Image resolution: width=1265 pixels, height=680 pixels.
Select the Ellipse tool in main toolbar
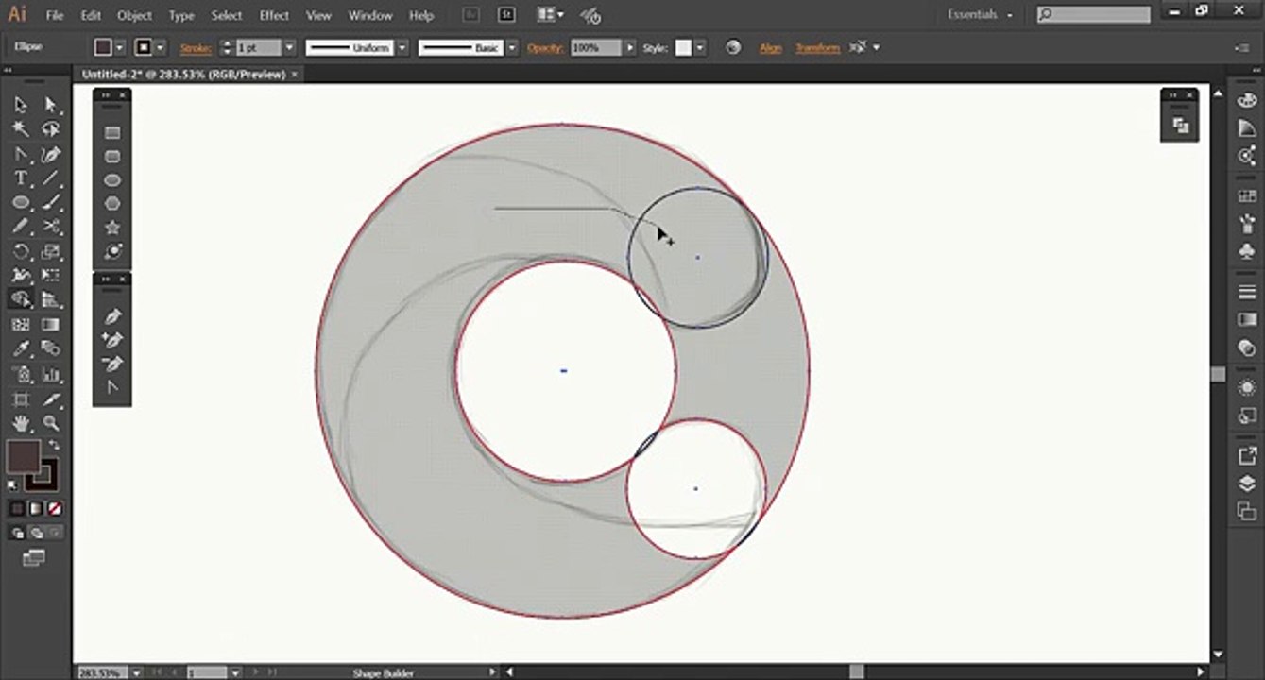(21, 202)
